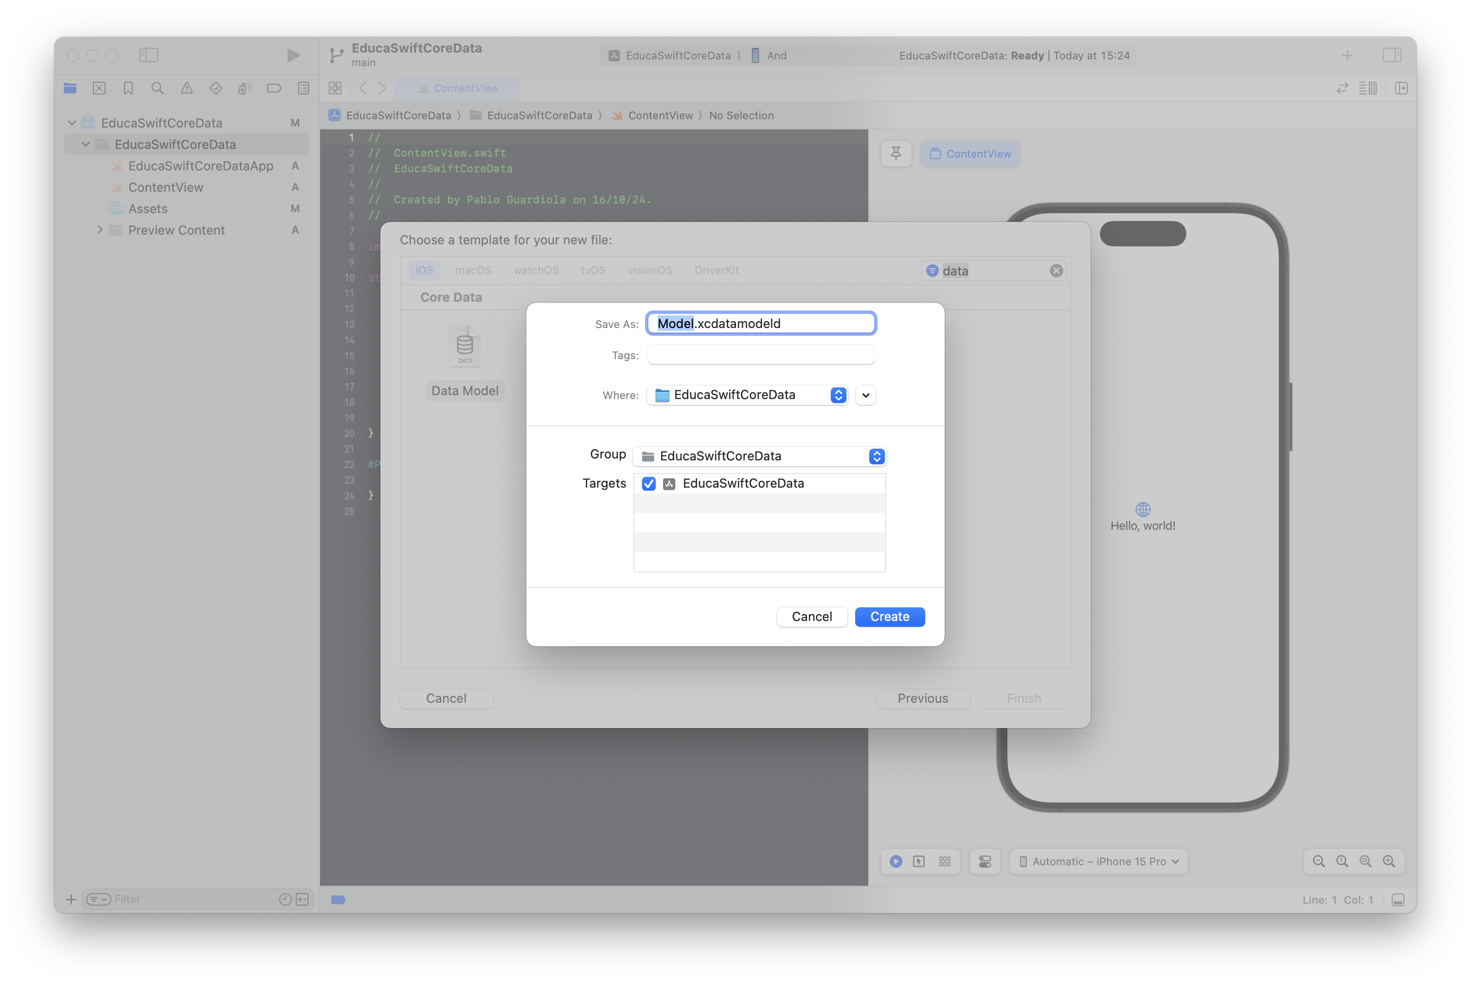Click the ContentView preview button
This screenshot has height=985, width=1471.
(x=970, y=154)
